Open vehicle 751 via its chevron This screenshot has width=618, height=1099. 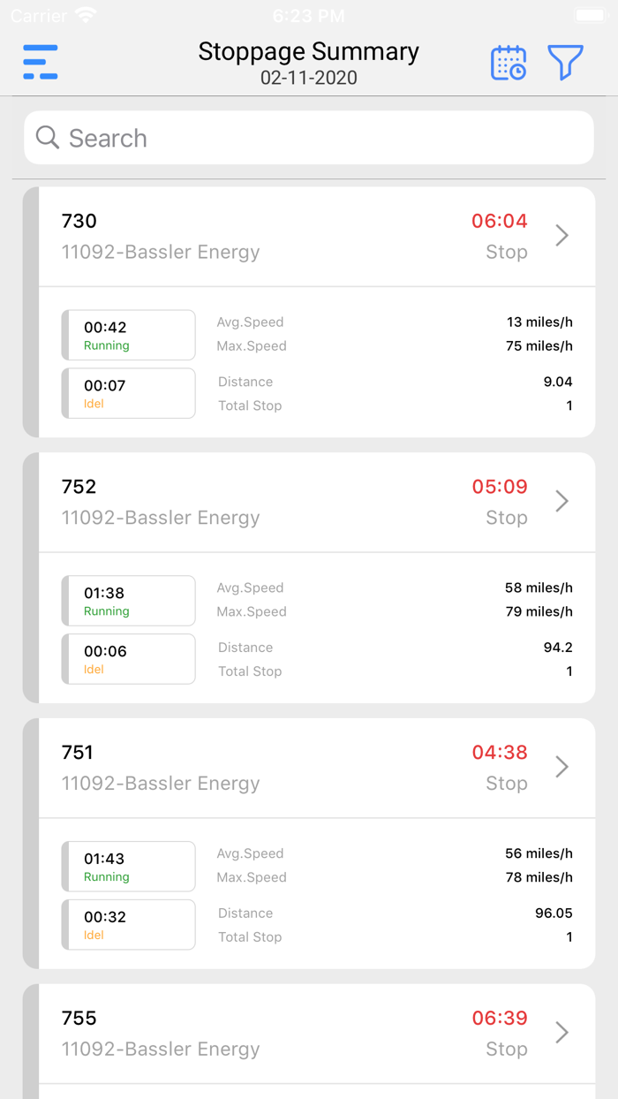coord(562,767)
